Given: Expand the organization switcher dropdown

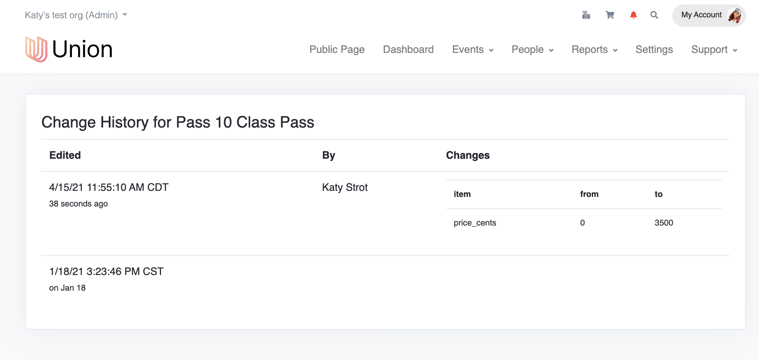Looking at the screenshot, I should pos(76,15).
